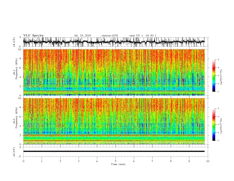
Task: Click time axis tick label "7"
Action: click(152, 161)
